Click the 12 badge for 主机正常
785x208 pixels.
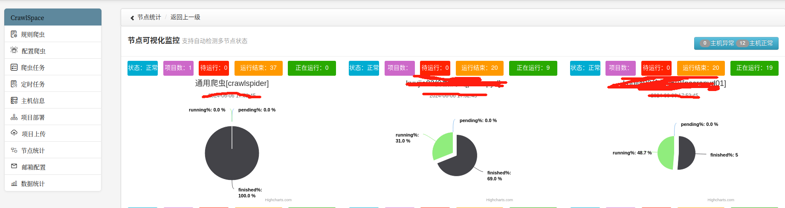pyautogui.click(x=742, y=43)
